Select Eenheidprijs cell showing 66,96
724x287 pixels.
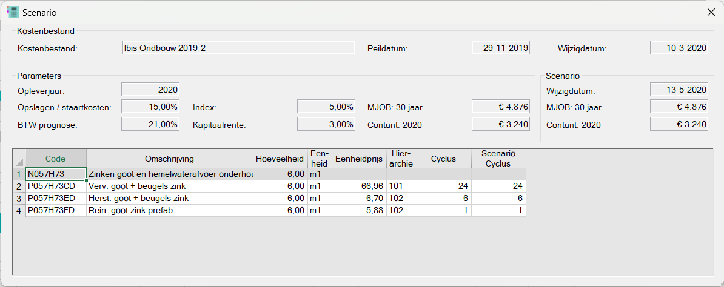tap(359, 186)
